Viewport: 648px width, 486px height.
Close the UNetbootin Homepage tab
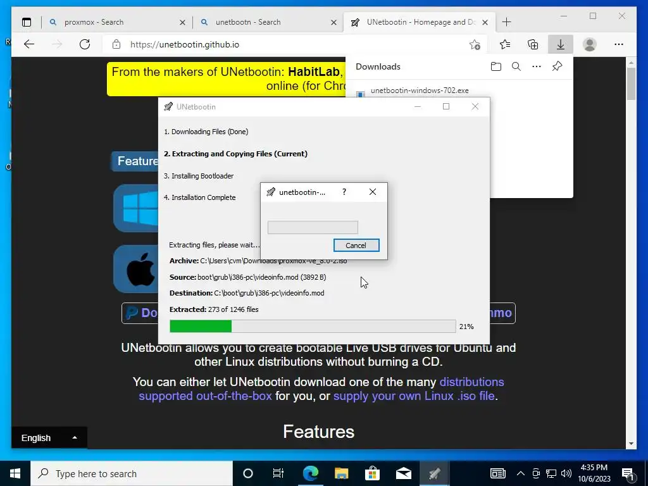coord(485,23)
